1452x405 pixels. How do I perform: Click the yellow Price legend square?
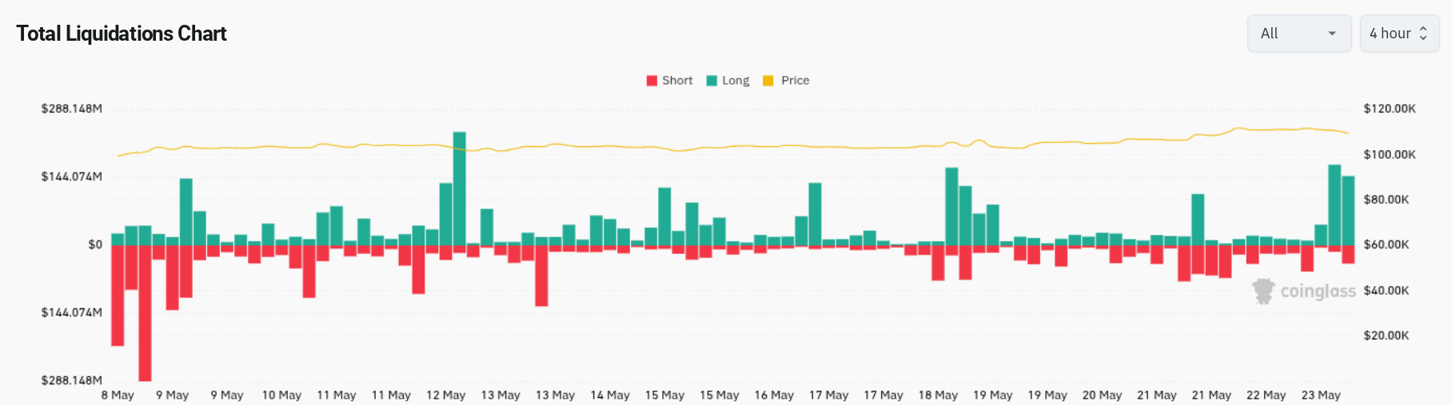[768, 81]
